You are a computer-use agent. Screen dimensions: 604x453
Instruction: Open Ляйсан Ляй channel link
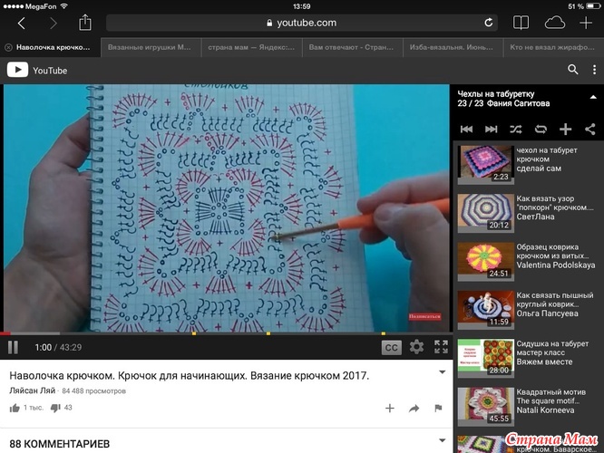pyautogui.click(x=33, y=390)
